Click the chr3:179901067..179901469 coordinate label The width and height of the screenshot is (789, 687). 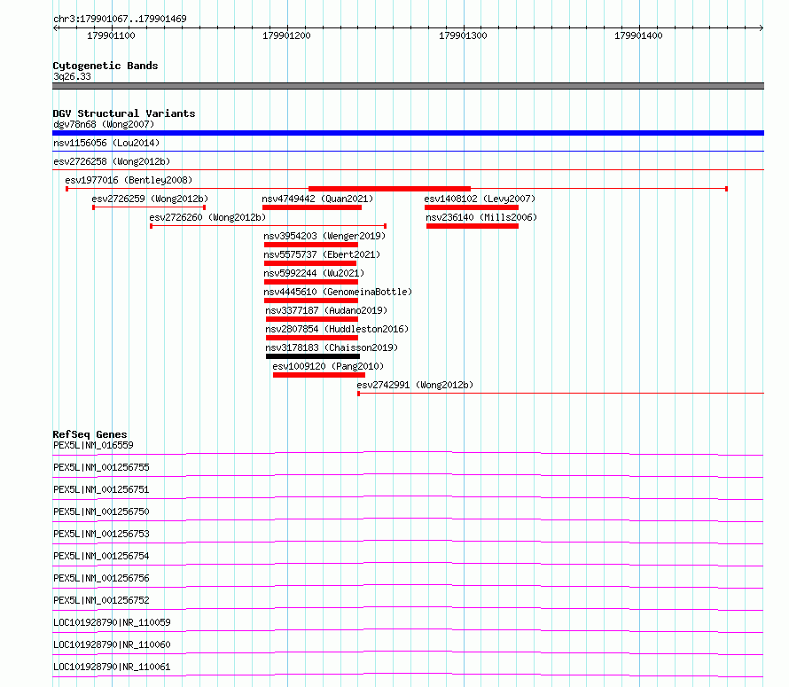pyautogui.click(x=120, y=19)
